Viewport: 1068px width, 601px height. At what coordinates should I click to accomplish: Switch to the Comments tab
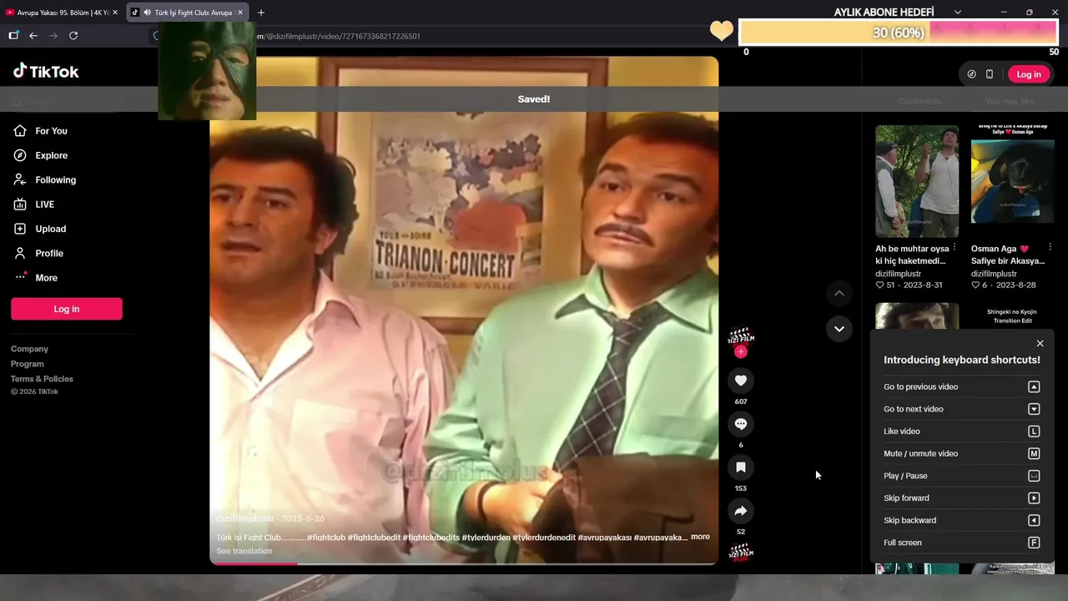tap(920, 101)
